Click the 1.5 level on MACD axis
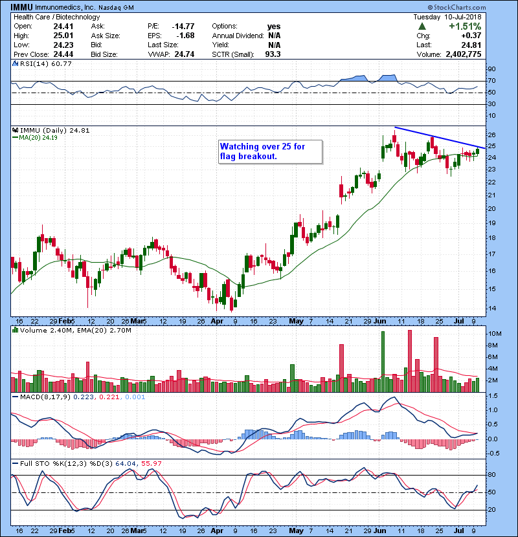This screenshot has height=537, width=518. point(493,395)
